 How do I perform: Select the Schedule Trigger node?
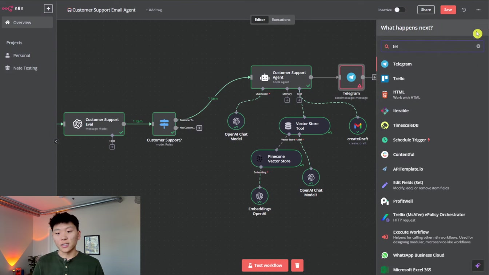pyautogui.click(x=433, y=140)
